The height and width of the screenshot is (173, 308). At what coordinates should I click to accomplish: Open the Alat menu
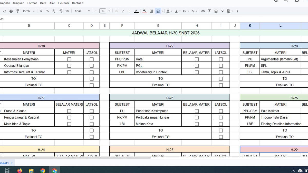52,3
